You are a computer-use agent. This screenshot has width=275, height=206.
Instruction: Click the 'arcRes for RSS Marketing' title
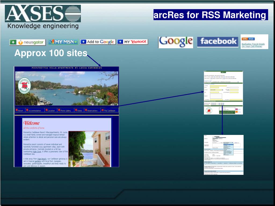(x=210, y=15)
